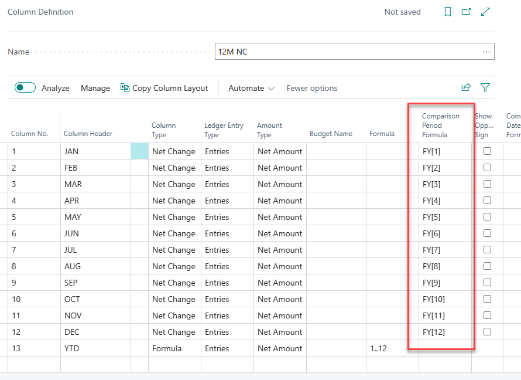This screenshot has width=521, height=380.
Task: Expand page to full screen icon
Action: (x=485, y=12)
